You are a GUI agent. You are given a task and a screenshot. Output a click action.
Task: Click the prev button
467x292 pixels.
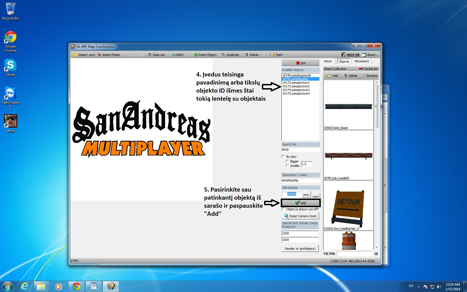coord(306,195)
